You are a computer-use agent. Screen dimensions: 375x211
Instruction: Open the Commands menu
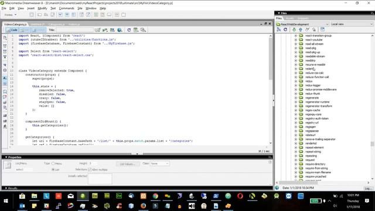(x=66, y=8)
